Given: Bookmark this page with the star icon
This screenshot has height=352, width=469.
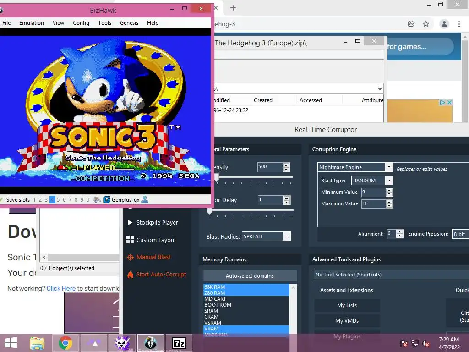Looking at the screenshot, I should coord(426,24).
